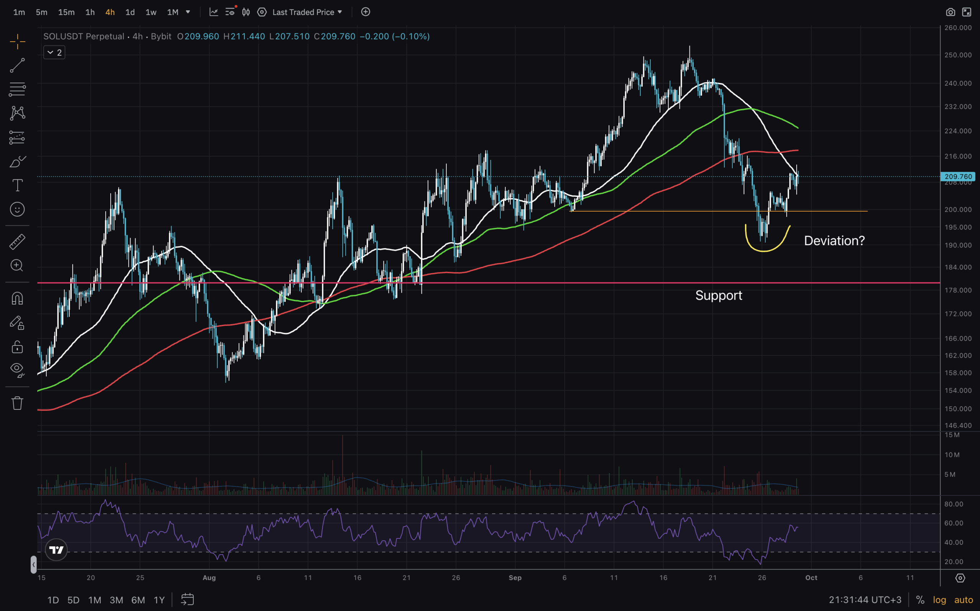
Task: Expand the collapsed indicators legend showing 2
Action: (x=54, y=52)
